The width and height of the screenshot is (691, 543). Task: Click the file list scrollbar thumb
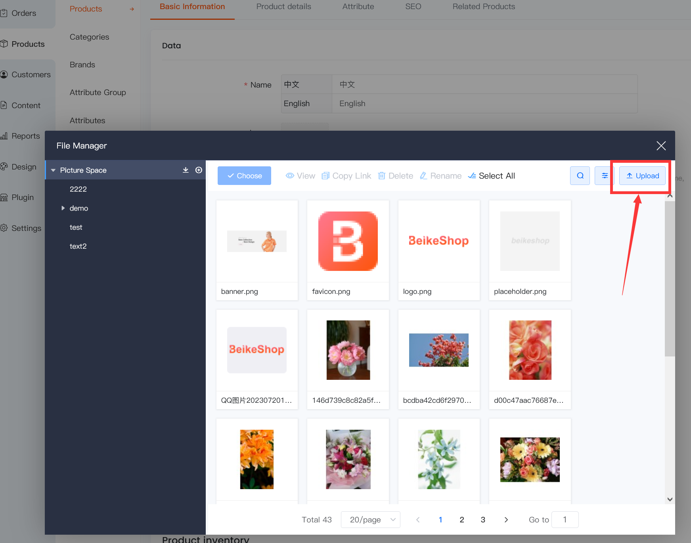(x=670, y=279)
